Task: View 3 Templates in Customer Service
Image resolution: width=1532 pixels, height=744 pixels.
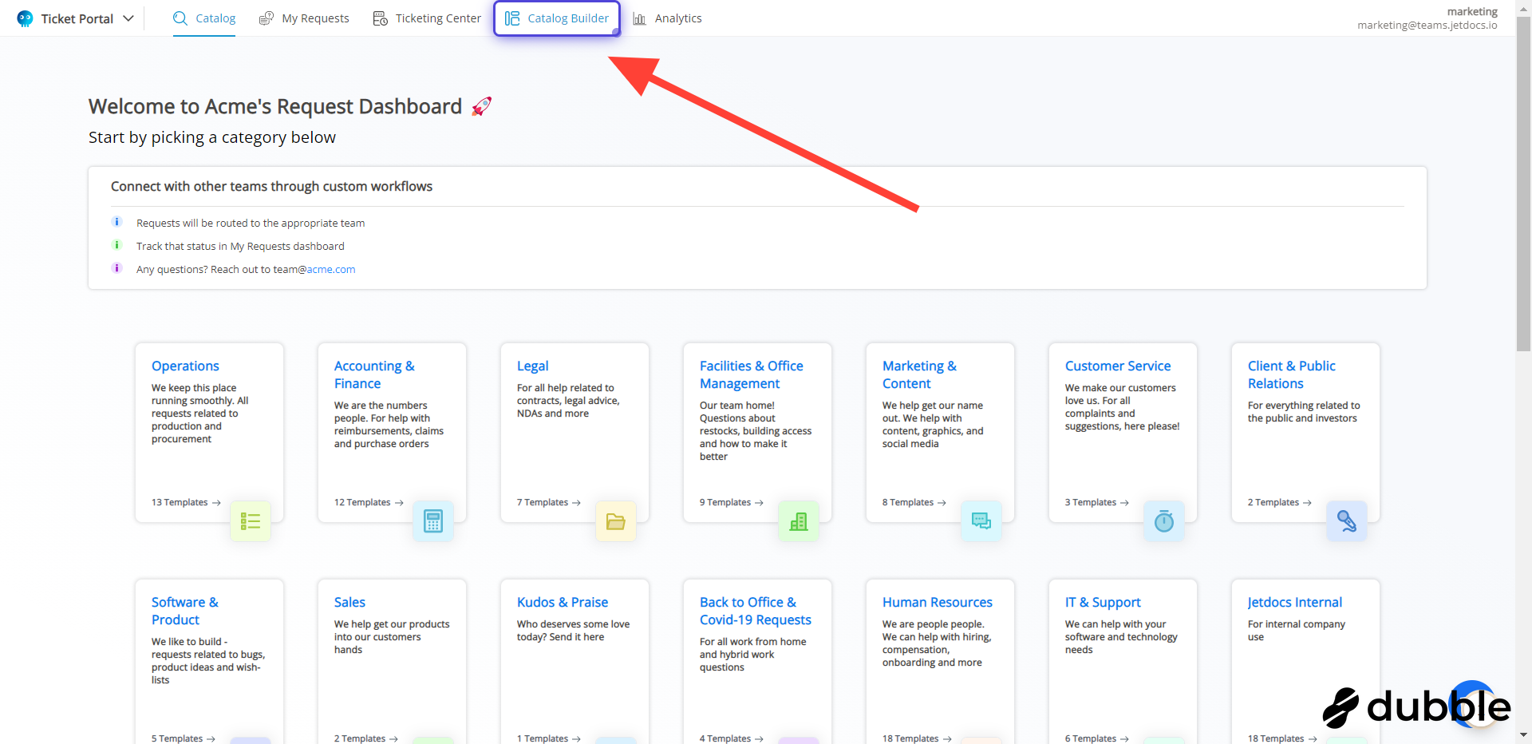Action: (1097, 502)
